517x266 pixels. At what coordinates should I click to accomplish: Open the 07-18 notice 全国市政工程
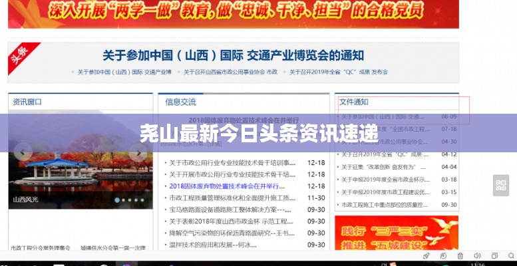[x=385, y=129]
